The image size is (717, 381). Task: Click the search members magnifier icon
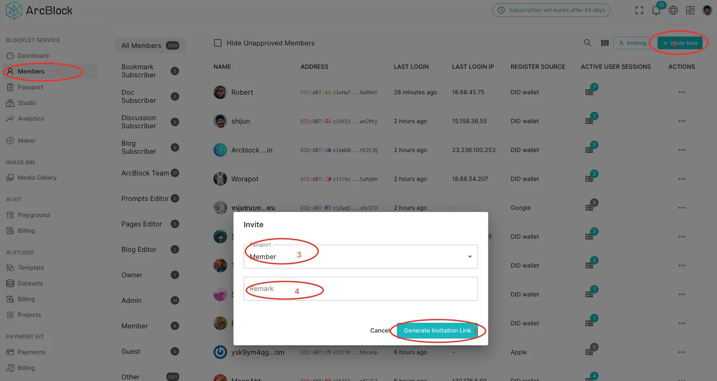pyautogui.click(x=587, y=43)
